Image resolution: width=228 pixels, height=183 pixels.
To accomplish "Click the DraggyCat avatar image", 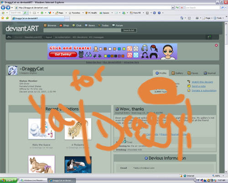I will tap(13, 70).
